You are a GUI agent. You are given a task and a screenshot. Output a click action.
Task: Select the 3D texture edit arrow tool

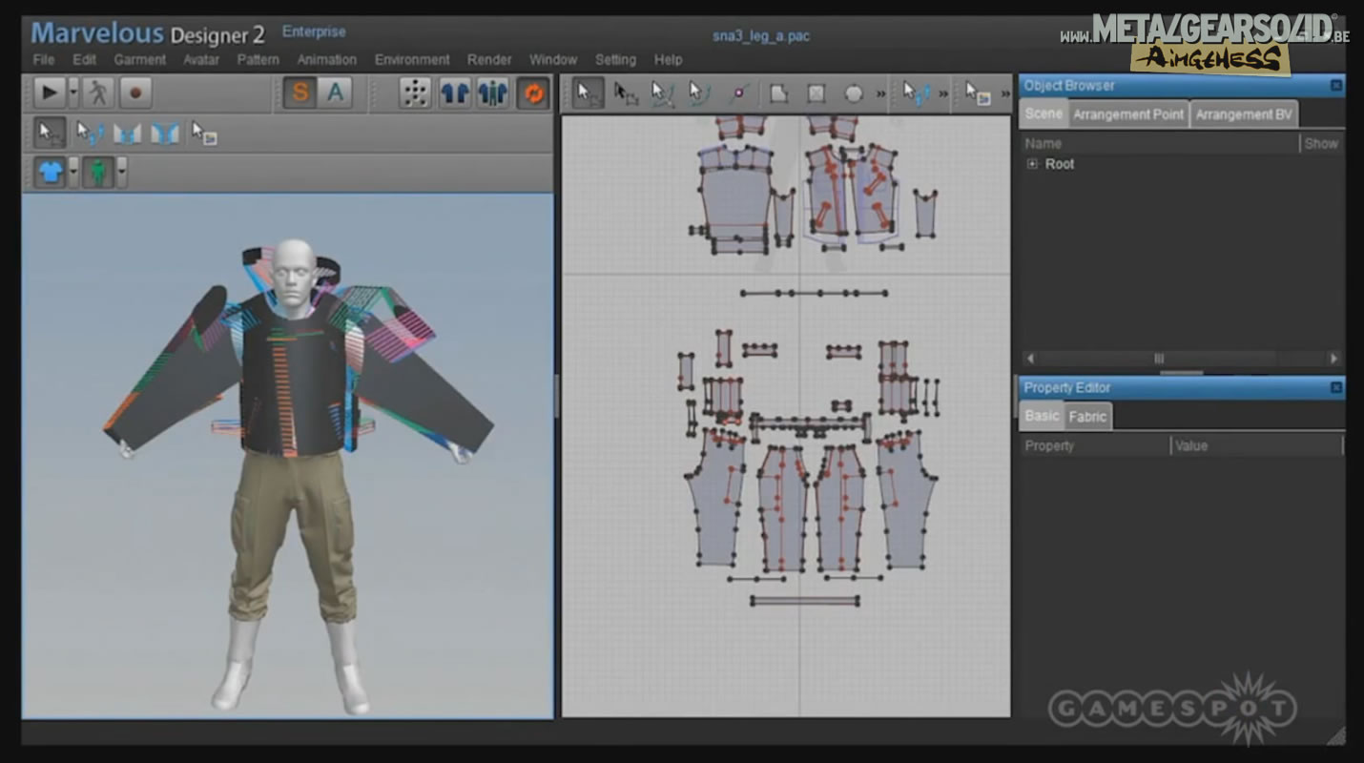tap(203, 133)
